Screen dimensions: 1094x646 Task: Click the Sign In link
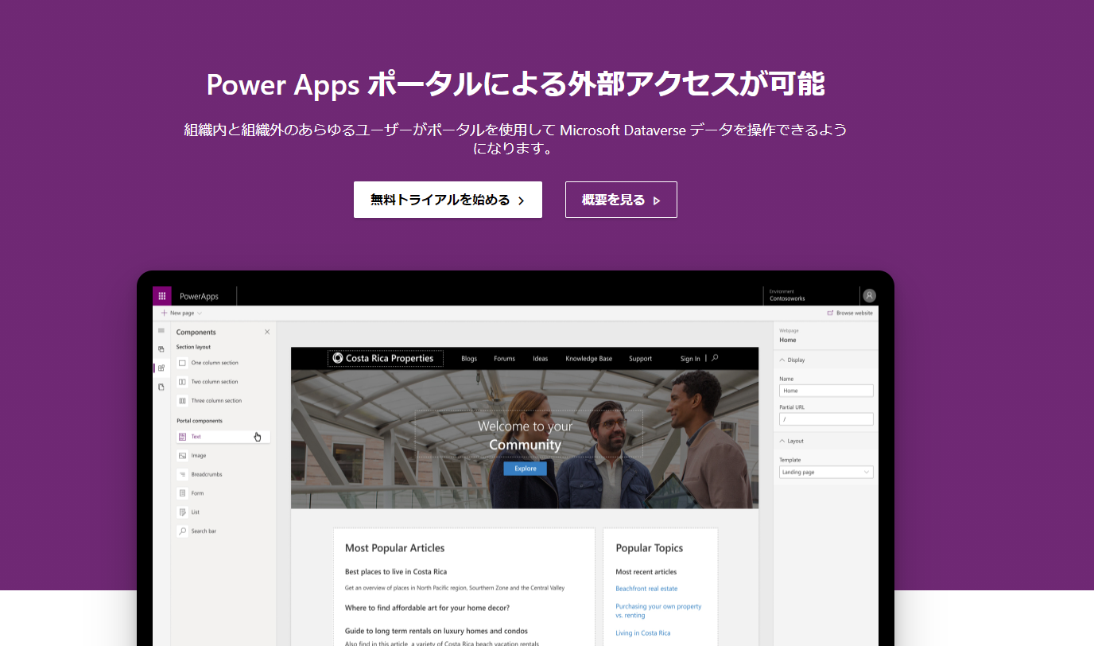pos(690,359)
